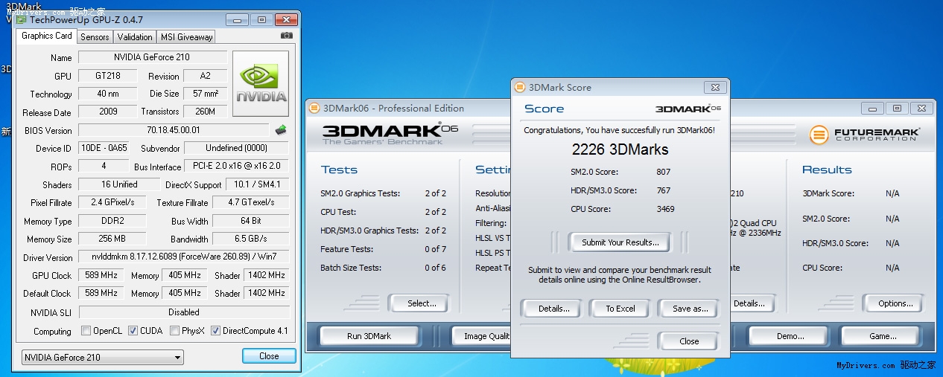Click the Futuremark Corporation logo
Viewport: 943px width, 377px height.
(865, 135)
